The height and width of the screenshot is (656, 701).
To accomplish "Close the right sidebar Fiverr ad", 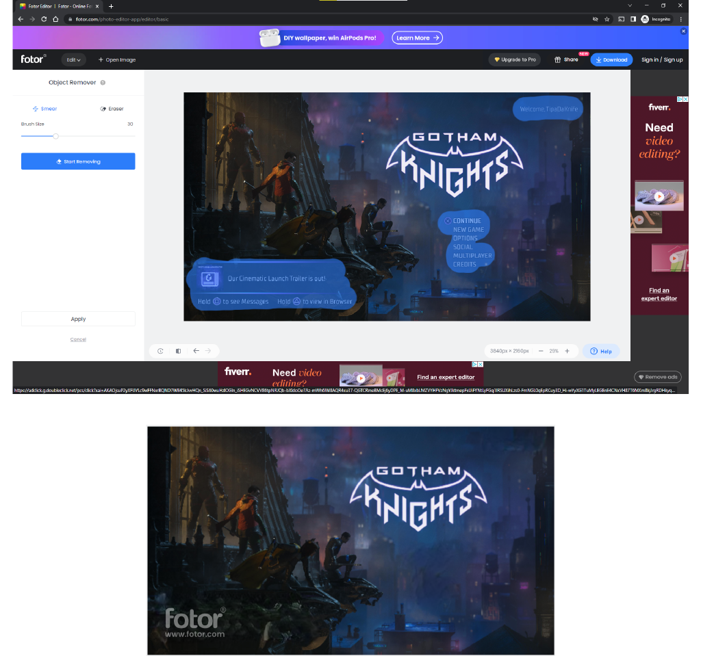I will (685, 99).
